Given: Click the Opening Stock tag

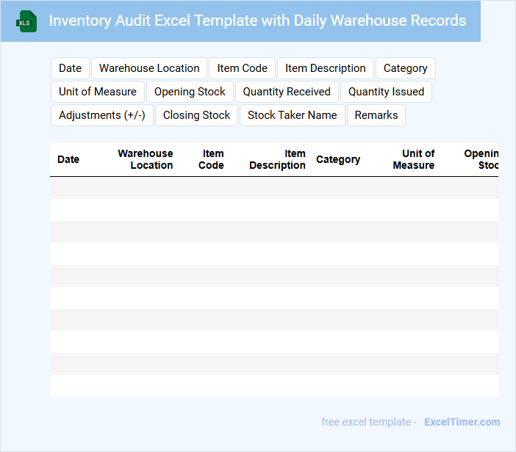Looking at the screenshot, I should (190, 92).
